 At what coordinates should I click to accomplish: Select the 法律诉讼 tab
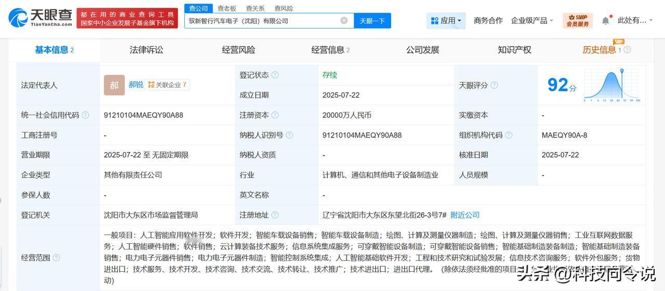pyautogui.click(x=147, y=50)
